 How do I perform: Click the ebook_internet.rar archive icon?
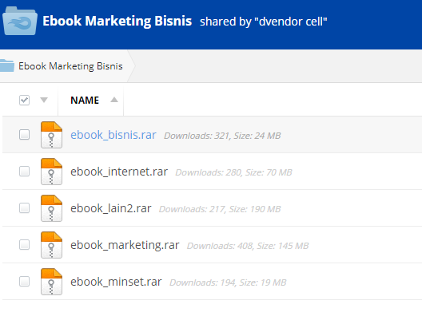tap(51, 172)
